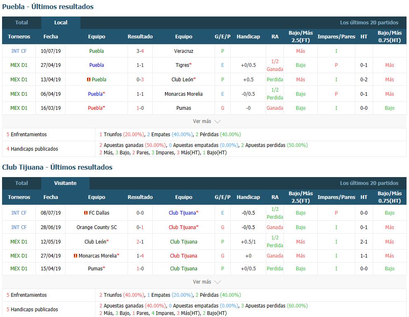Click HT score 2-1 in Tijuana table

364,242
